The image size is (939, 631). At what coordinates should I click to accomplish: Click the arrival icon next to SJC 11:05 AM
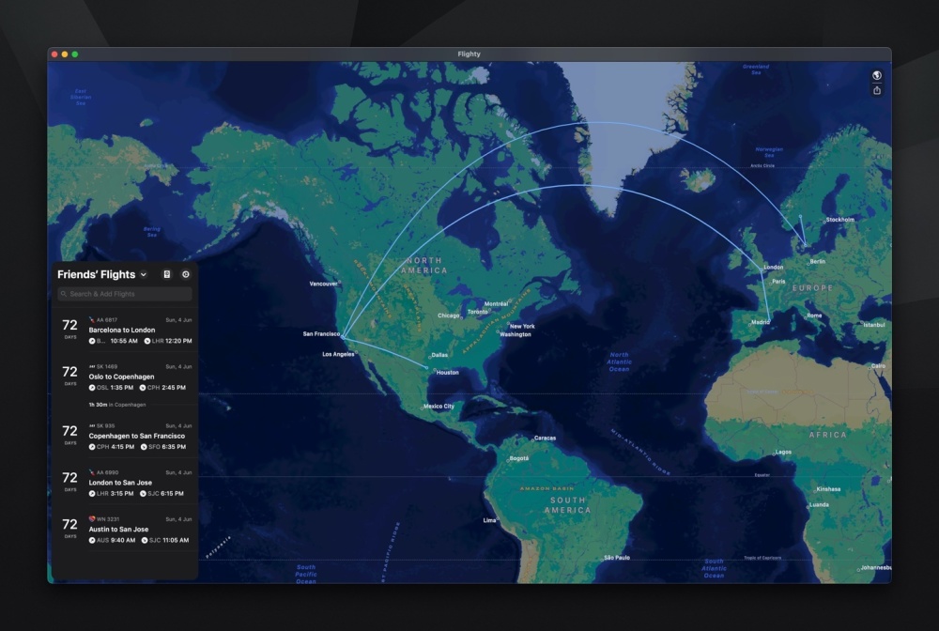(145, 540)
